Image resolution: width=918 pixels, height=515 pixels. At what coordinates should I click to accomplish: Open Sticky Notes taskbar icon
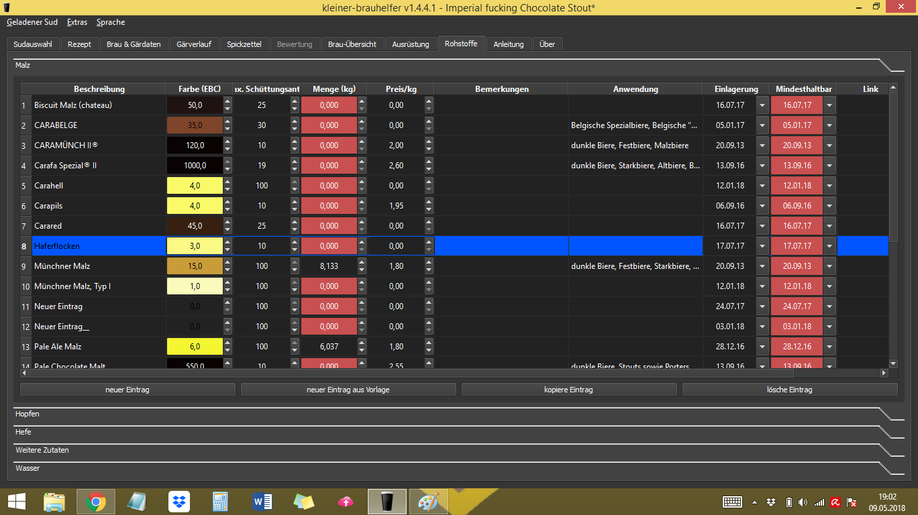pos(303,502)
